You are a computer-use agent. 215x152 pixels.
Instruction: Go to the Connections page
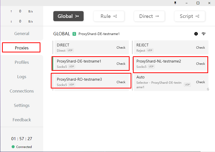[22, 91]
